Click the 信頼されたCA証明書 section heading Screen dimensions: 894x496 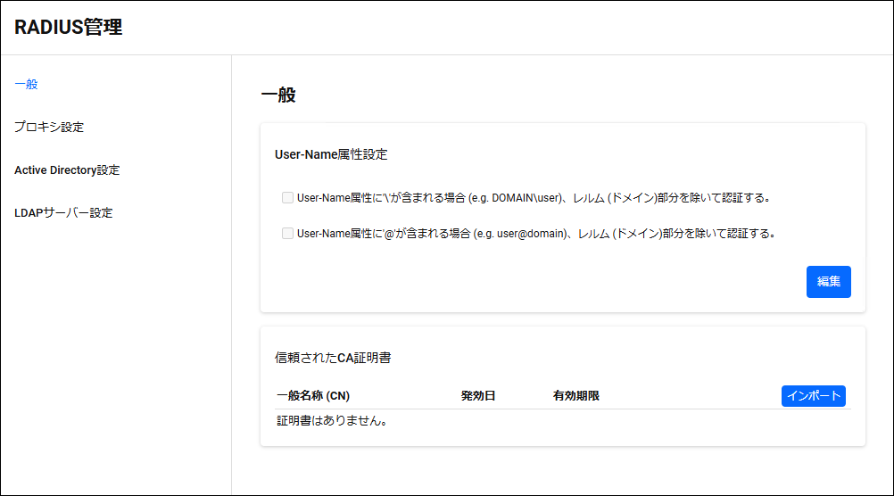pyautogui.click(x=333, y=358)
